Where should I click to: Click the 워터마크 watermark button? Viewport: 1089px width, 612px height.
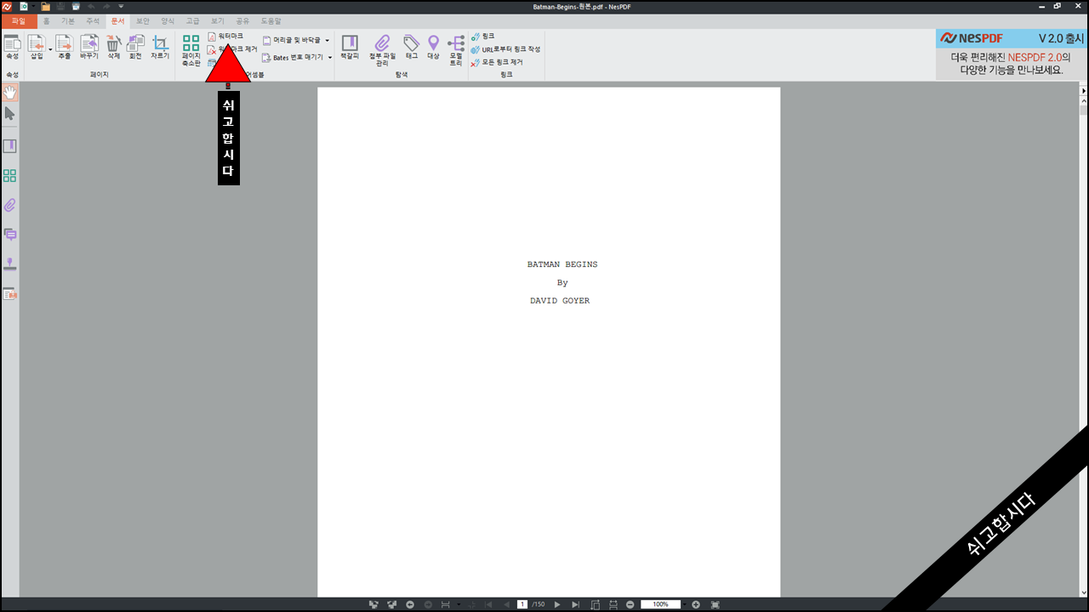tap(225, 37)
